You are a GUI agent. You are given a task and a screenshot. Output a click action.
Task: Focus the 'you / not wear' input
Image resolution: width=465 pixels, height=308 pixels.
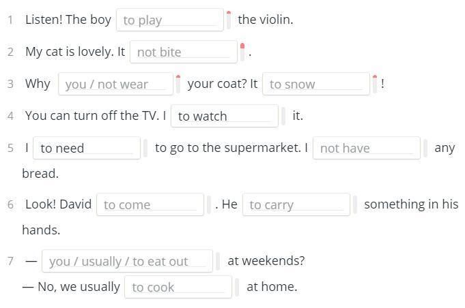coord(115,84)
